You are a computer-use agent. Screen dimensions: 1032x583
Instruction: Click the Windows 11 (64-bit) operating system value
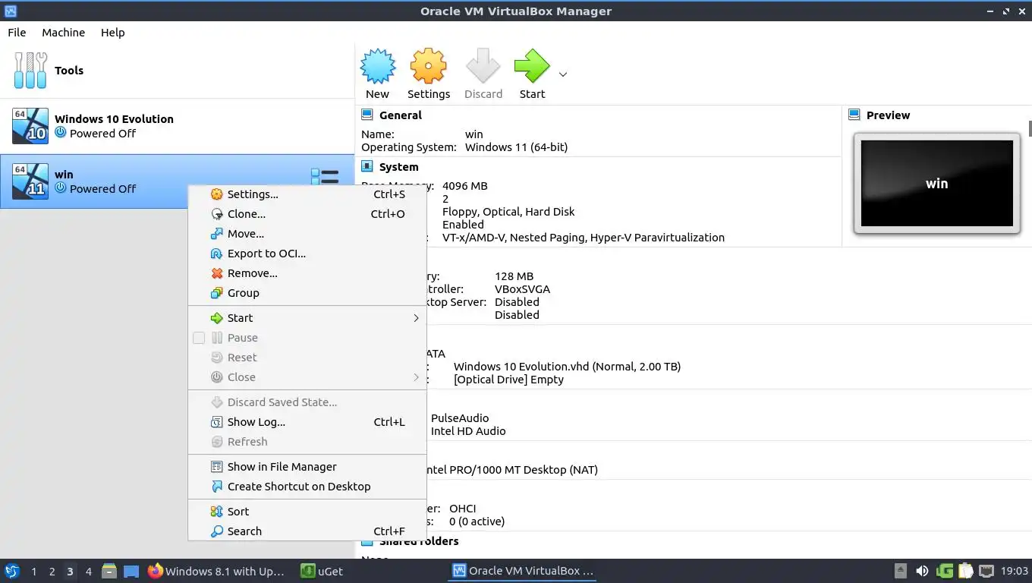[x=516, y=147]
